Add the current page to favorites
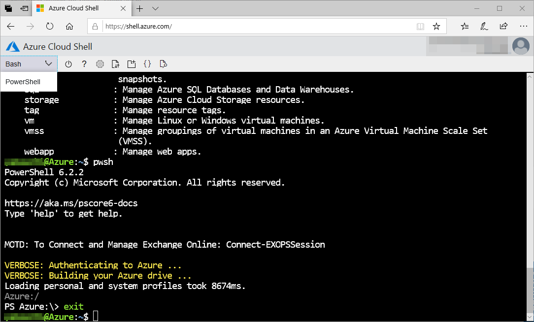The image size is (534, 322). coord(436,26)
